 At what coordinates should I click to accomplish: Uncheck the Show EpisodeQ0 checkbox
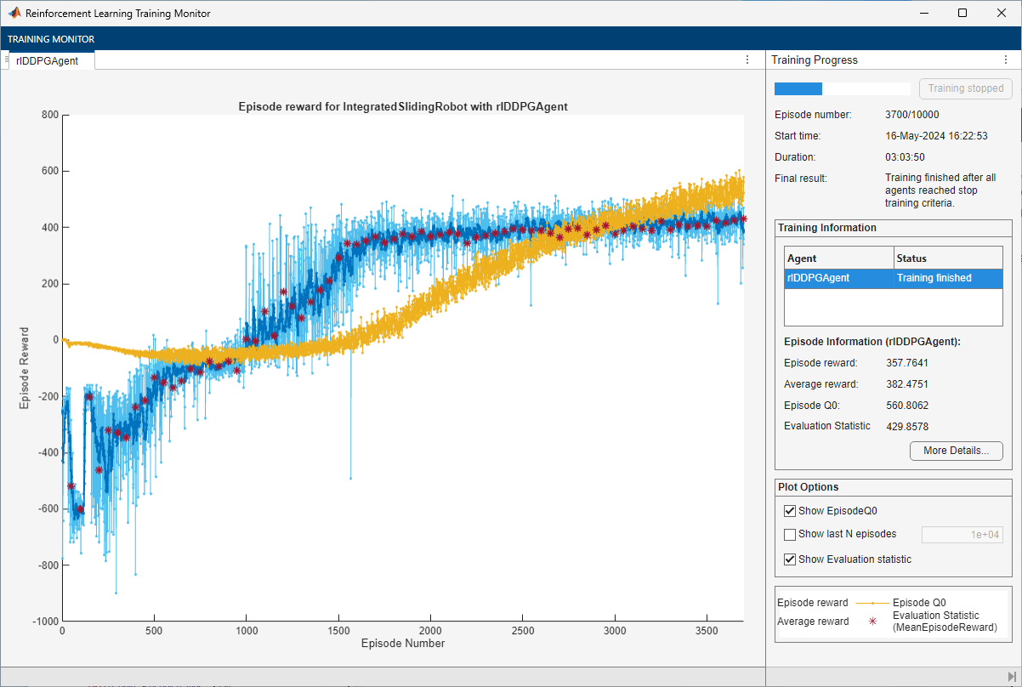[x=790, y=511]
